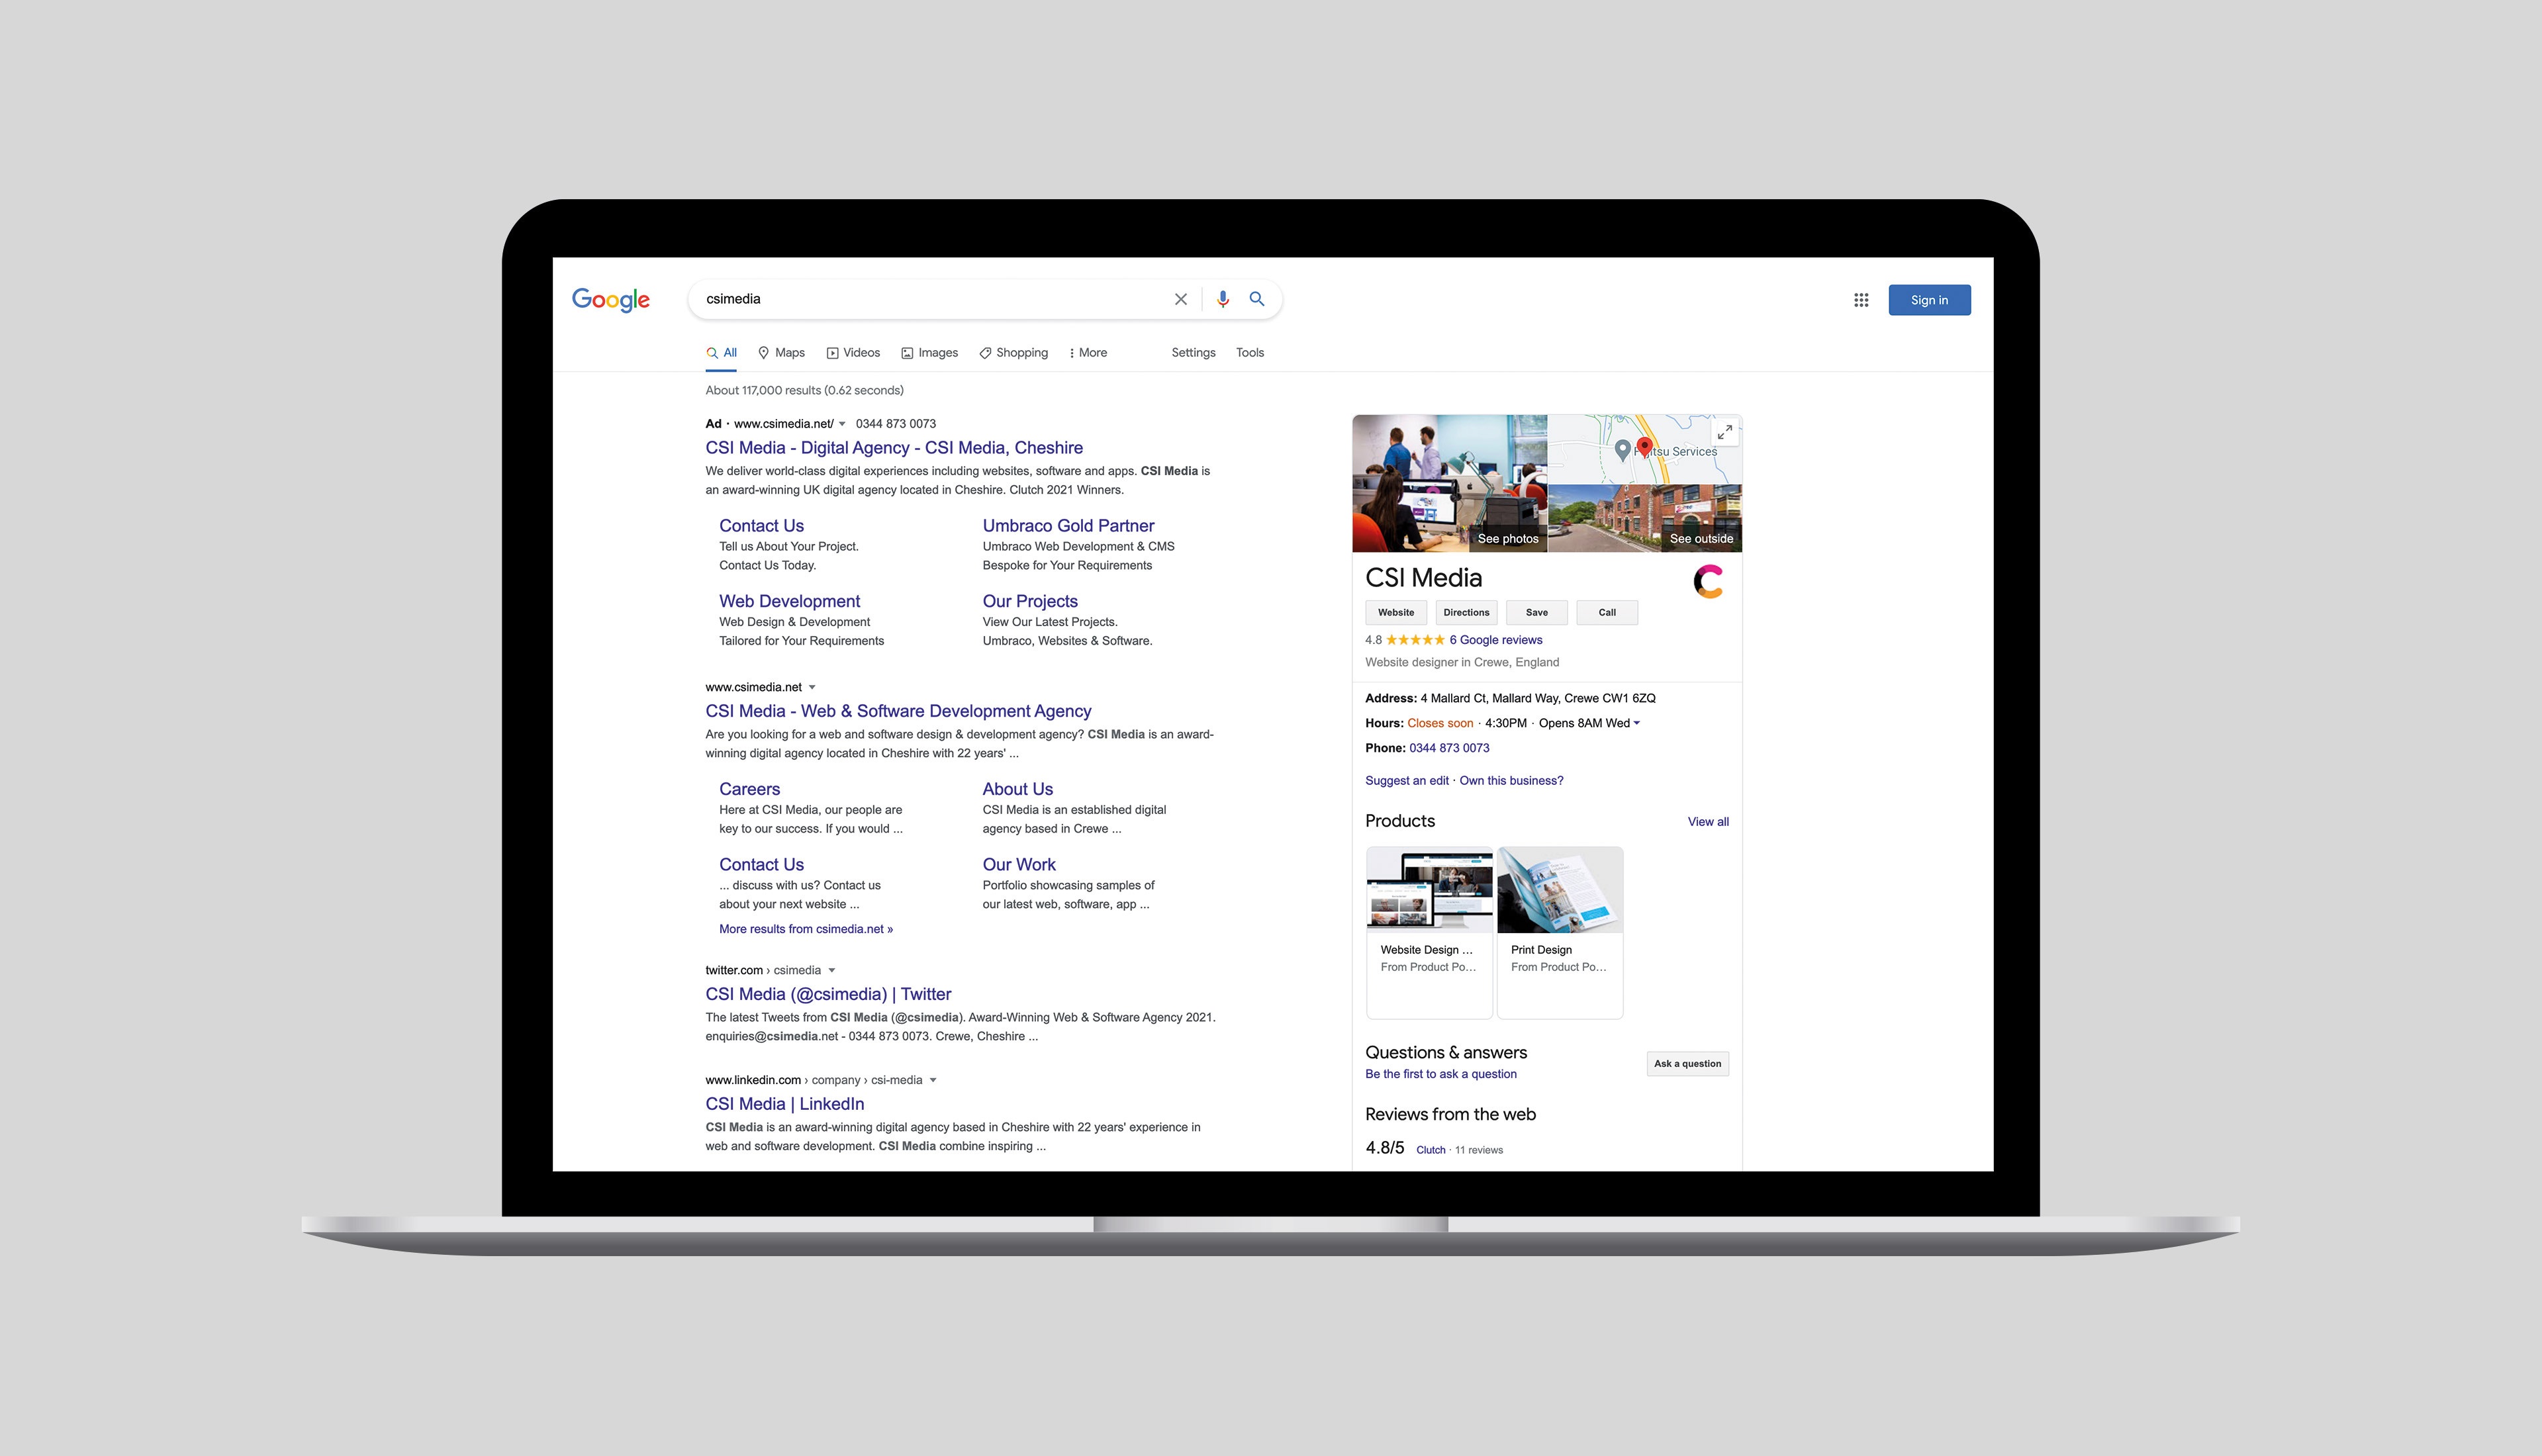Viewport: 2542px width, 1456px height.
Task: Click the Directions button in the knowledge panel
Action: click(x=1466, y=612)
